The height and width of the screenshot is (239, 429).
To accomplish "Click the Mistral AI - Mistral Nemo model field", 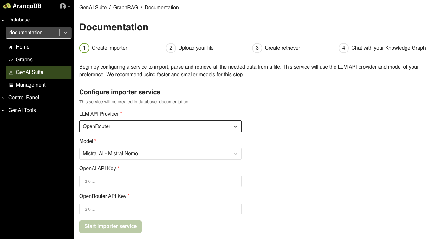I will (x=160, y=154).
